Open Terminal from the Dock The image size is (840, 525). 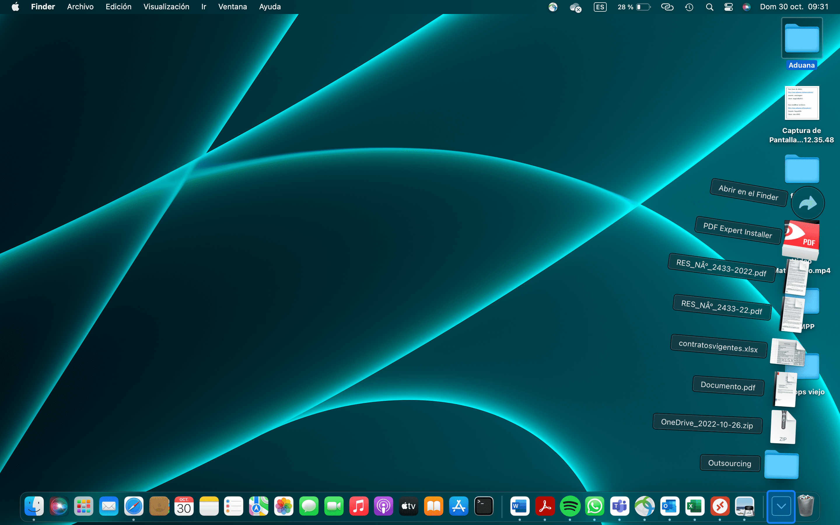point(484,506)
